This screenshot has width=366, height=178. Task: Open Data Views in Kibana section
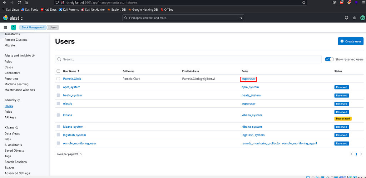(x=12, y=133)
